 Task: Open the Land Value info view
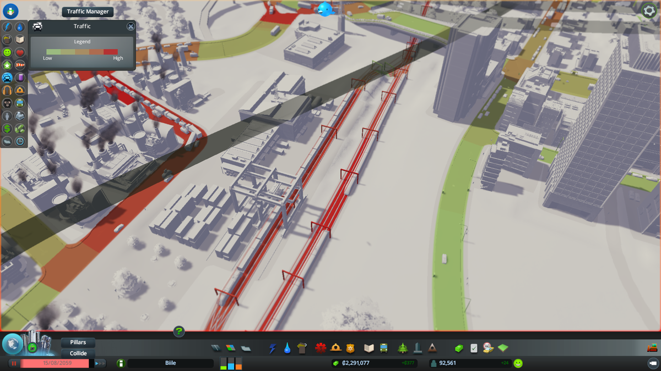point(7,128)
